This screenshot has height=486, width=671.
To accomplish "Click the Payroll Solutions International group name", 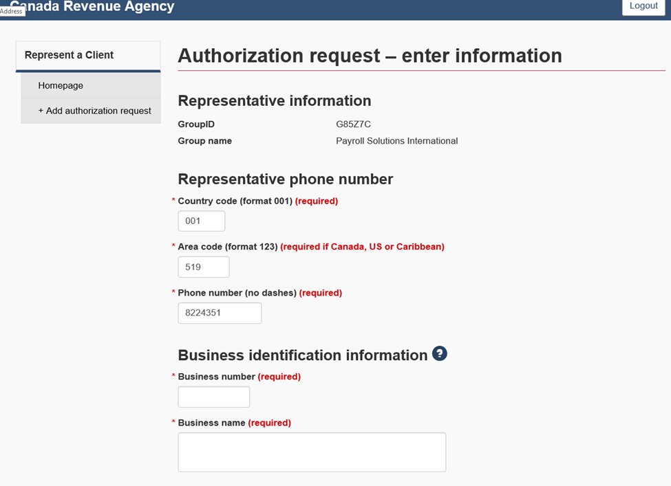I will tap(396, 141).
